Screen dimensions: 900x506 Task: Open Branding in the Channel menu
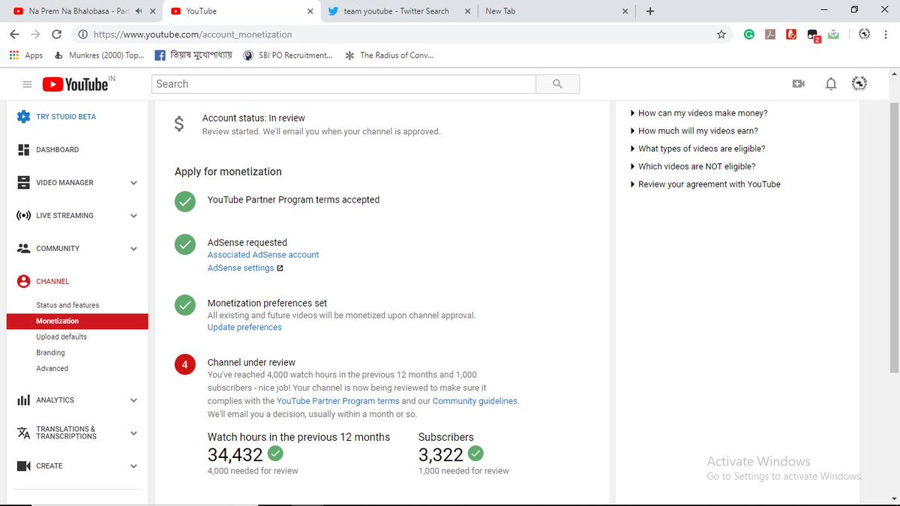50,353
